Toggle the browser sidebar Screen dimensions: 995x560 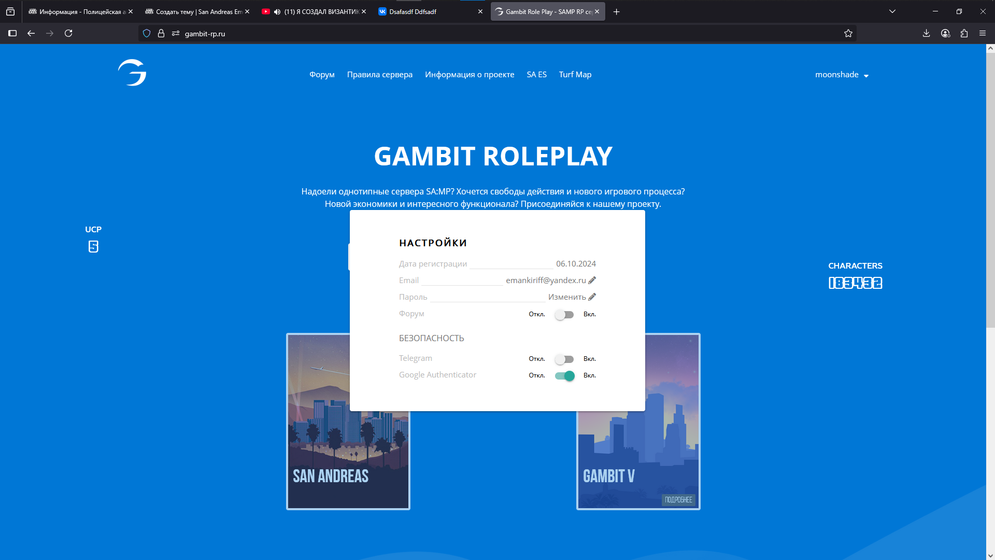pyautogui.click(x=12, y=33)
